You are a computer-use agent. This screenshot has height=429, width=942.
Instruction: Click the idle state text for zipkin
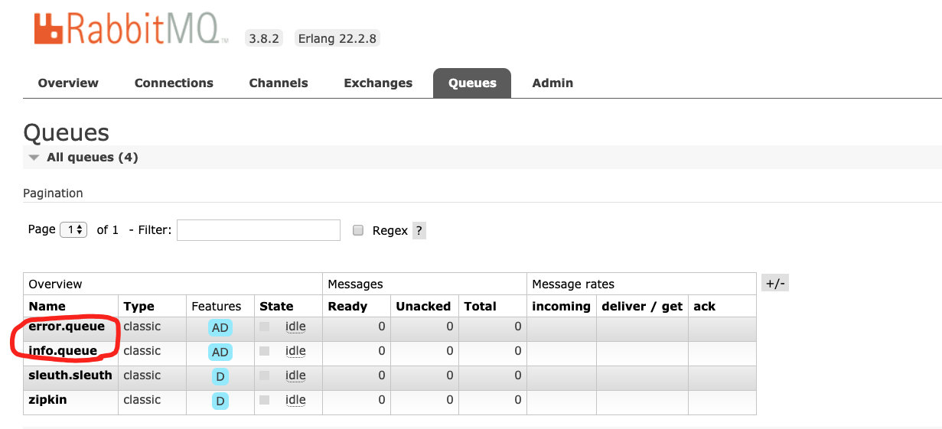[295, 400]
